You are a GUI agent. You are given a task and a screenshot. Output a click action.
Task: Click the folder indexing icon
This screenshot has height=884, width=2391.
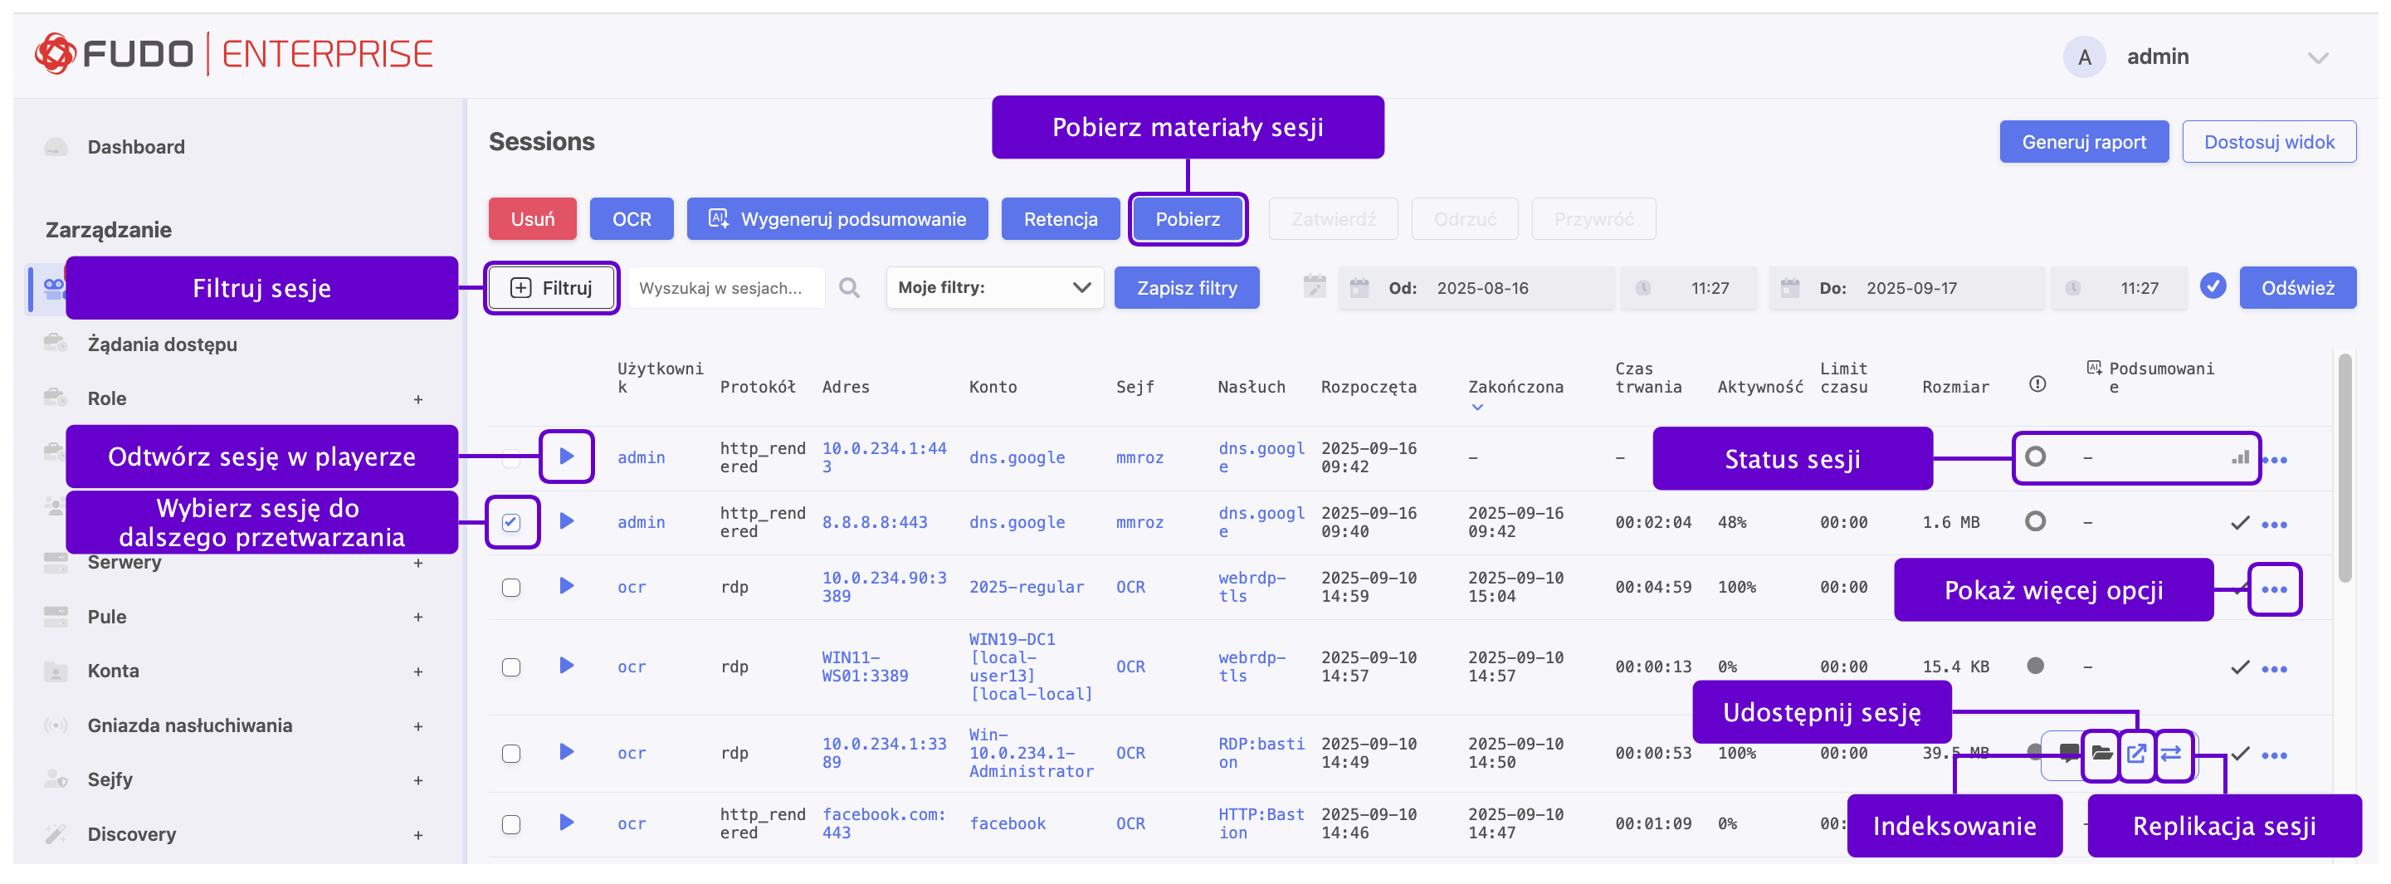(2101, 754)
